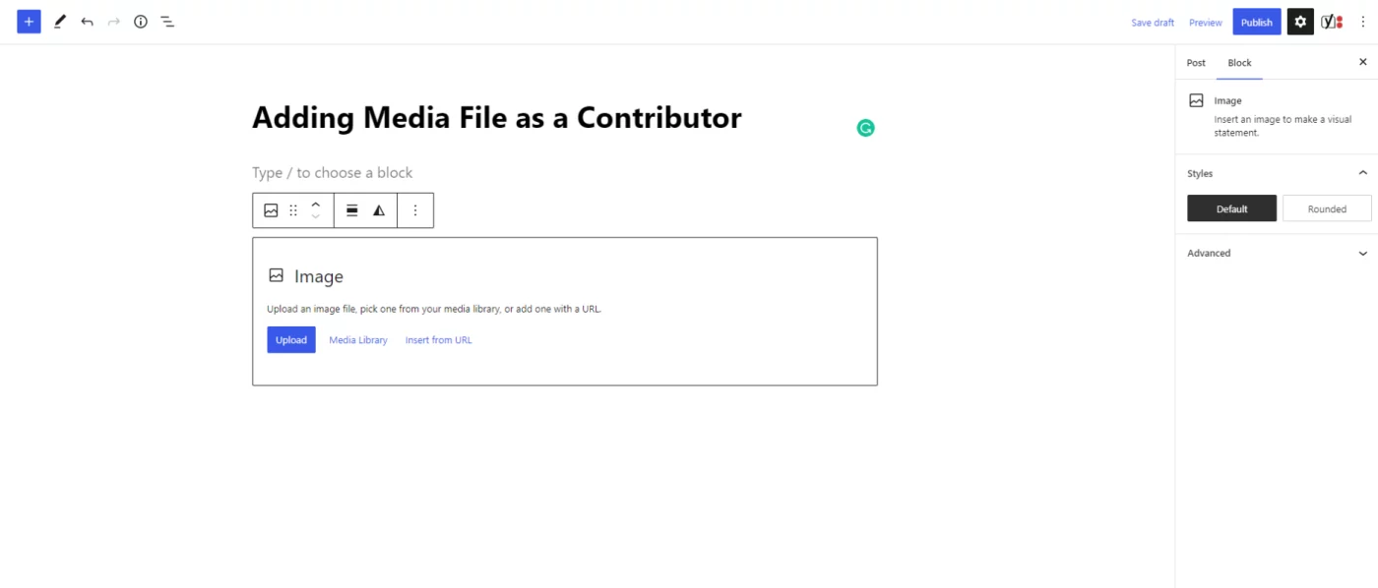Apply the duotone filter icon

click(x=379, y=210)
